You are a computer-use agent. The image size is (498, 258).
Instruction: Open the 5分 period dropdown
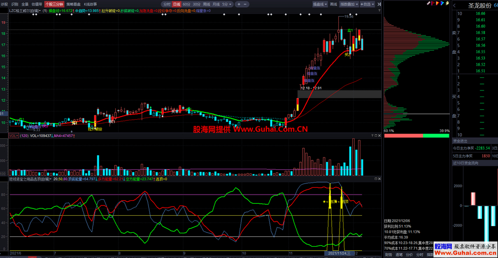227,4
